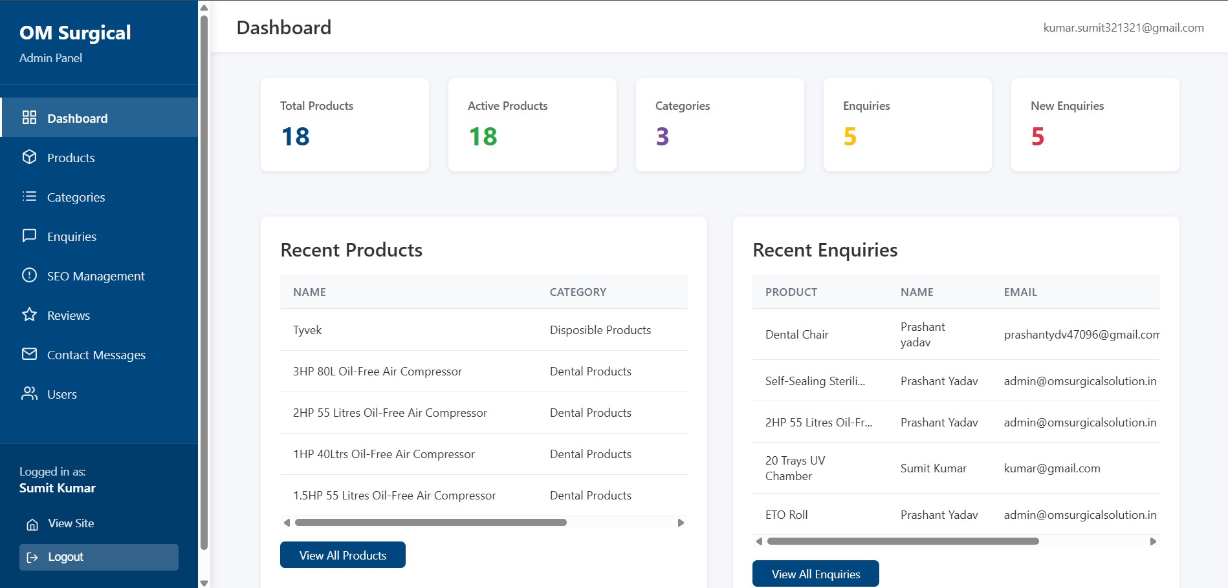1228x588 pixels.
Task: Click the Users people icon
Action: coord(29,394)
